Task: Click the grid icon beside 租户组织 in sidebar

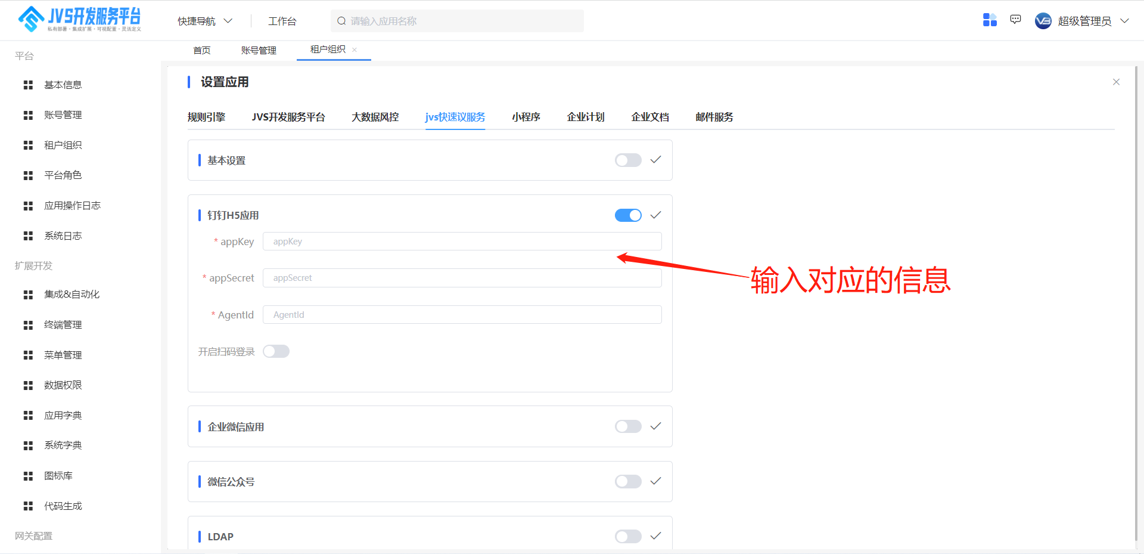Action: pyautogui.click(x=28, y=145)
